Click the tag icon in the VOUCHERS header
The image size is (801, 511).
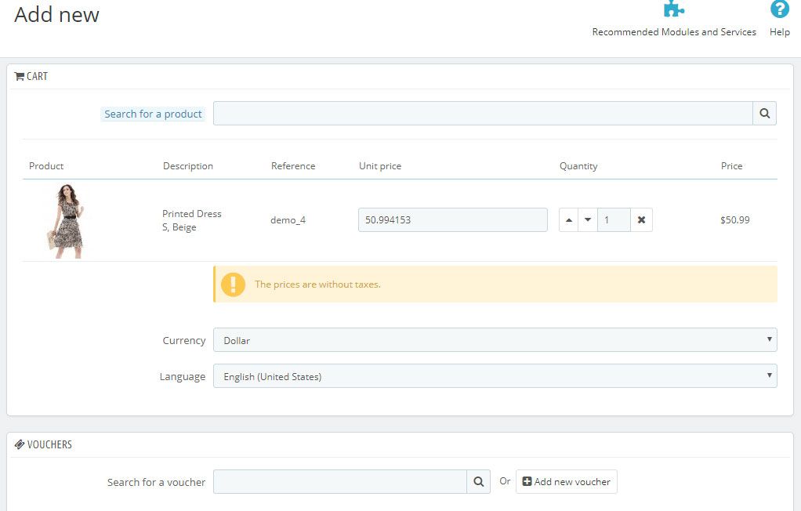click(20, 444)
